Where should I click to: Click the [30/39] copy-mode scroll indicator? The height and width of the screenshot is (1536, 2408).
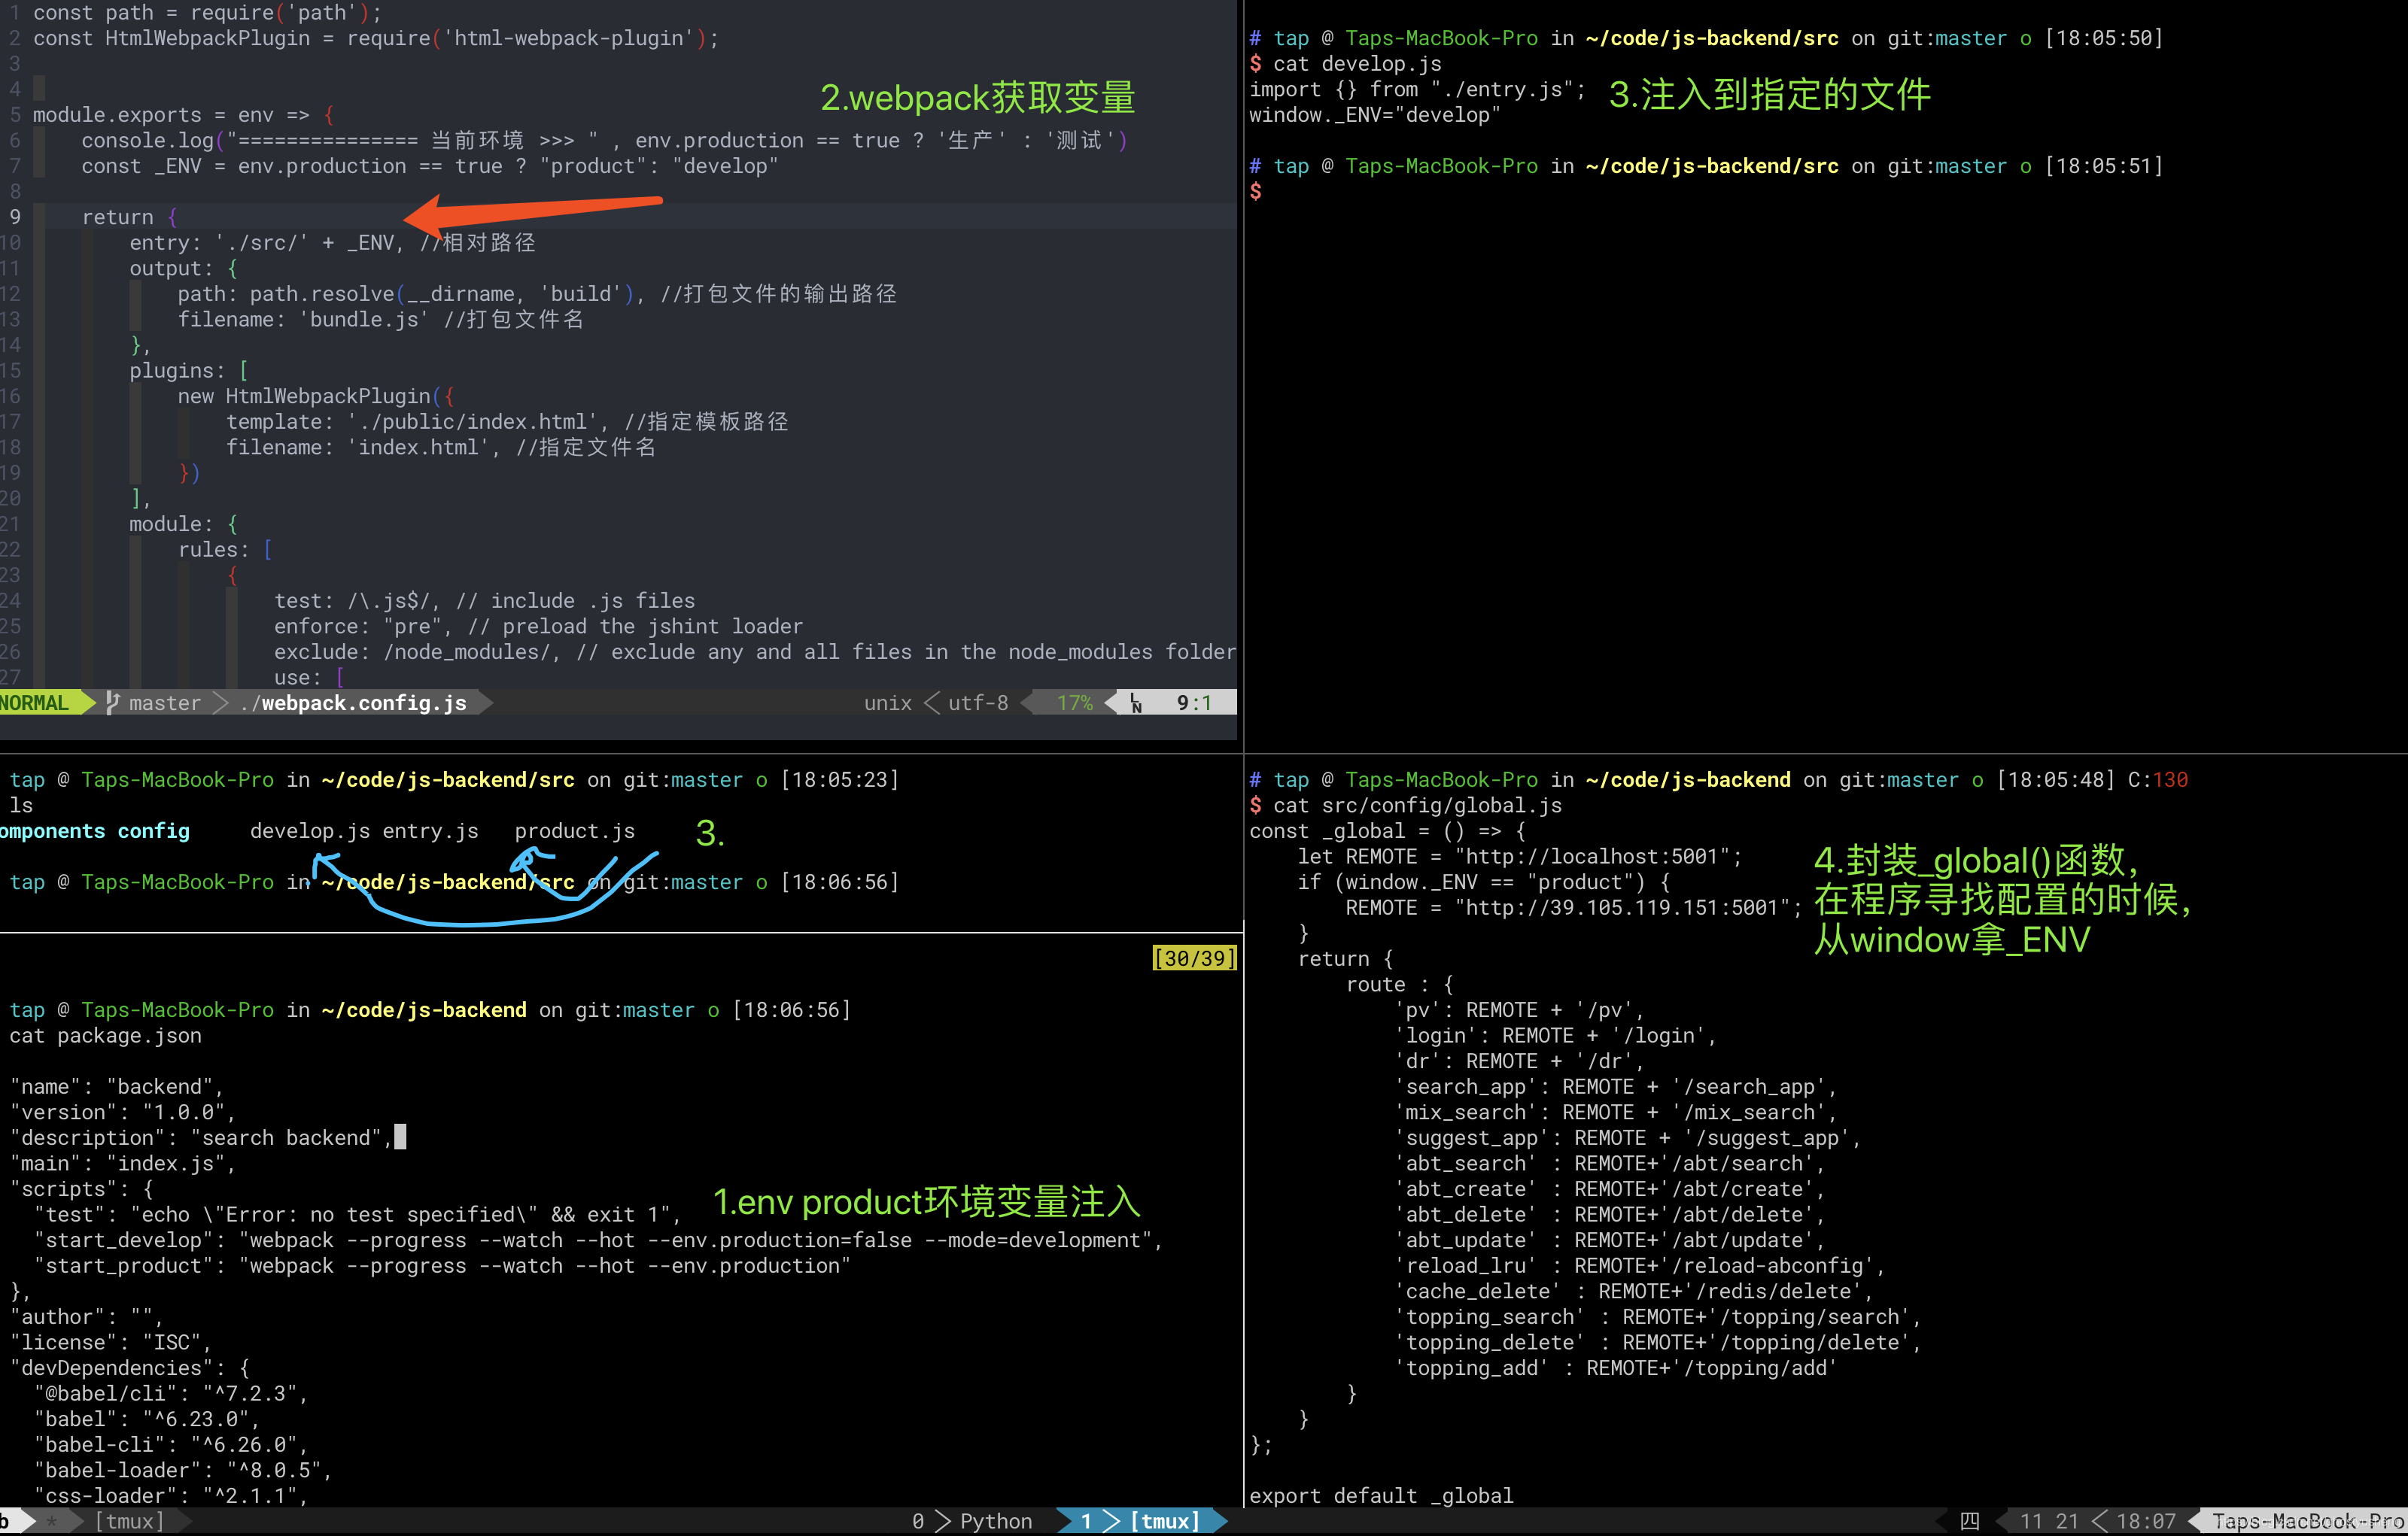pyautogui.click(x=1194, y=958)
